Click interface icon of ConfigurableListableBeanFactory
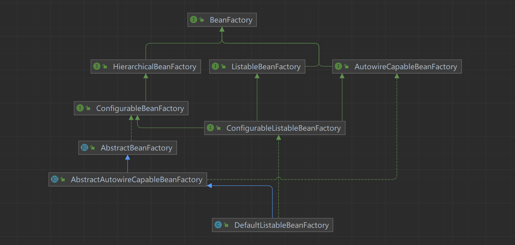The height and width of the screenshot is (245, 515). coord(210,128)
